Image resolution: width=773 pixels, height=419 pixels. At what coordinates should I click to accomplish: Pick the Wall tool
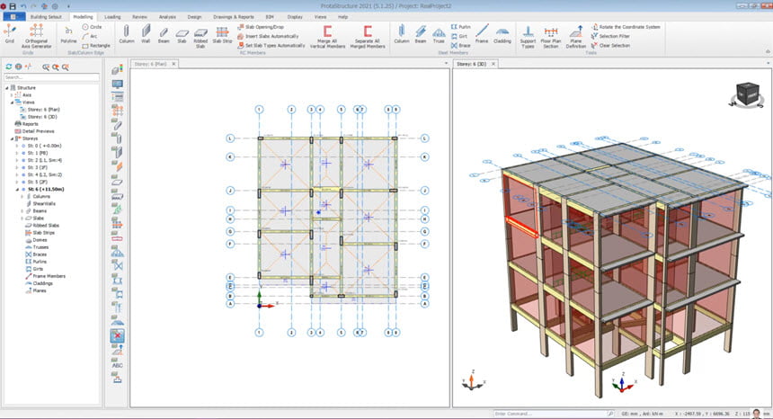[x=146, y=34]
